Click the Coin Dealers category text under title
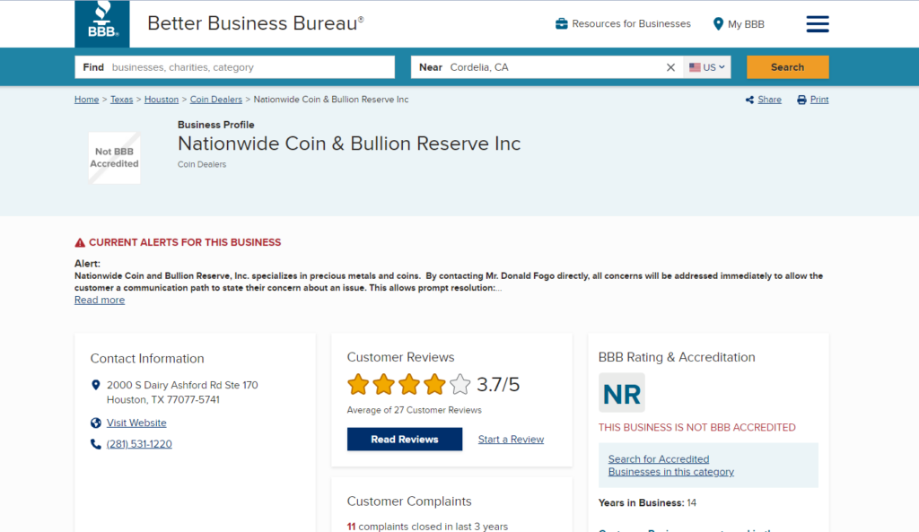The image size is (919, 532). coord(202,165)
